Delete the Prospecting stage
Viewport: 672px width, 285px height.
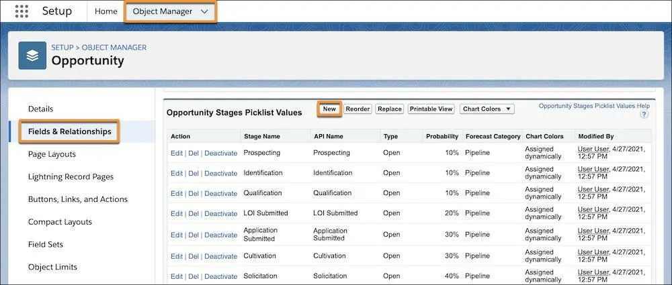[194, 153]
